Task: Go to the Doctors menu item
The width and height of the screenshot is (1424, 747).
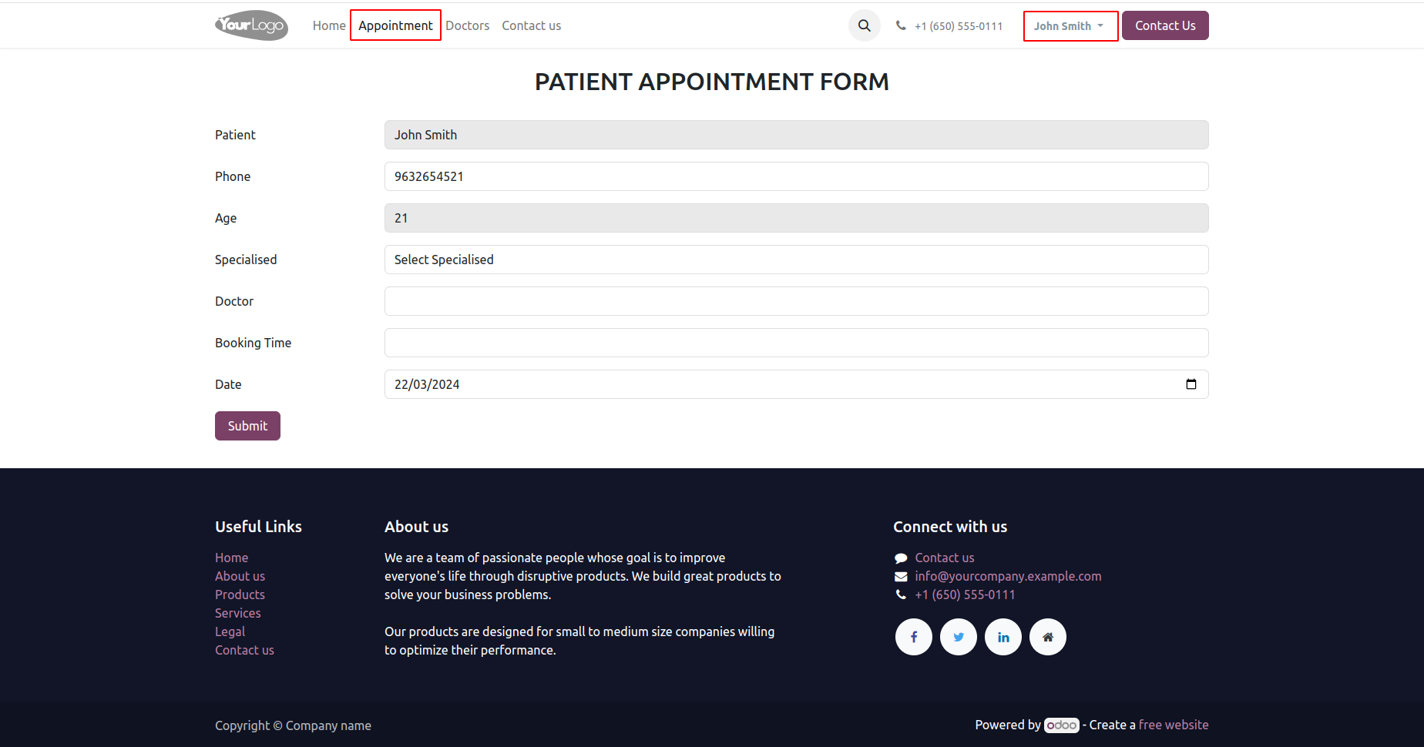Action: 467,25
